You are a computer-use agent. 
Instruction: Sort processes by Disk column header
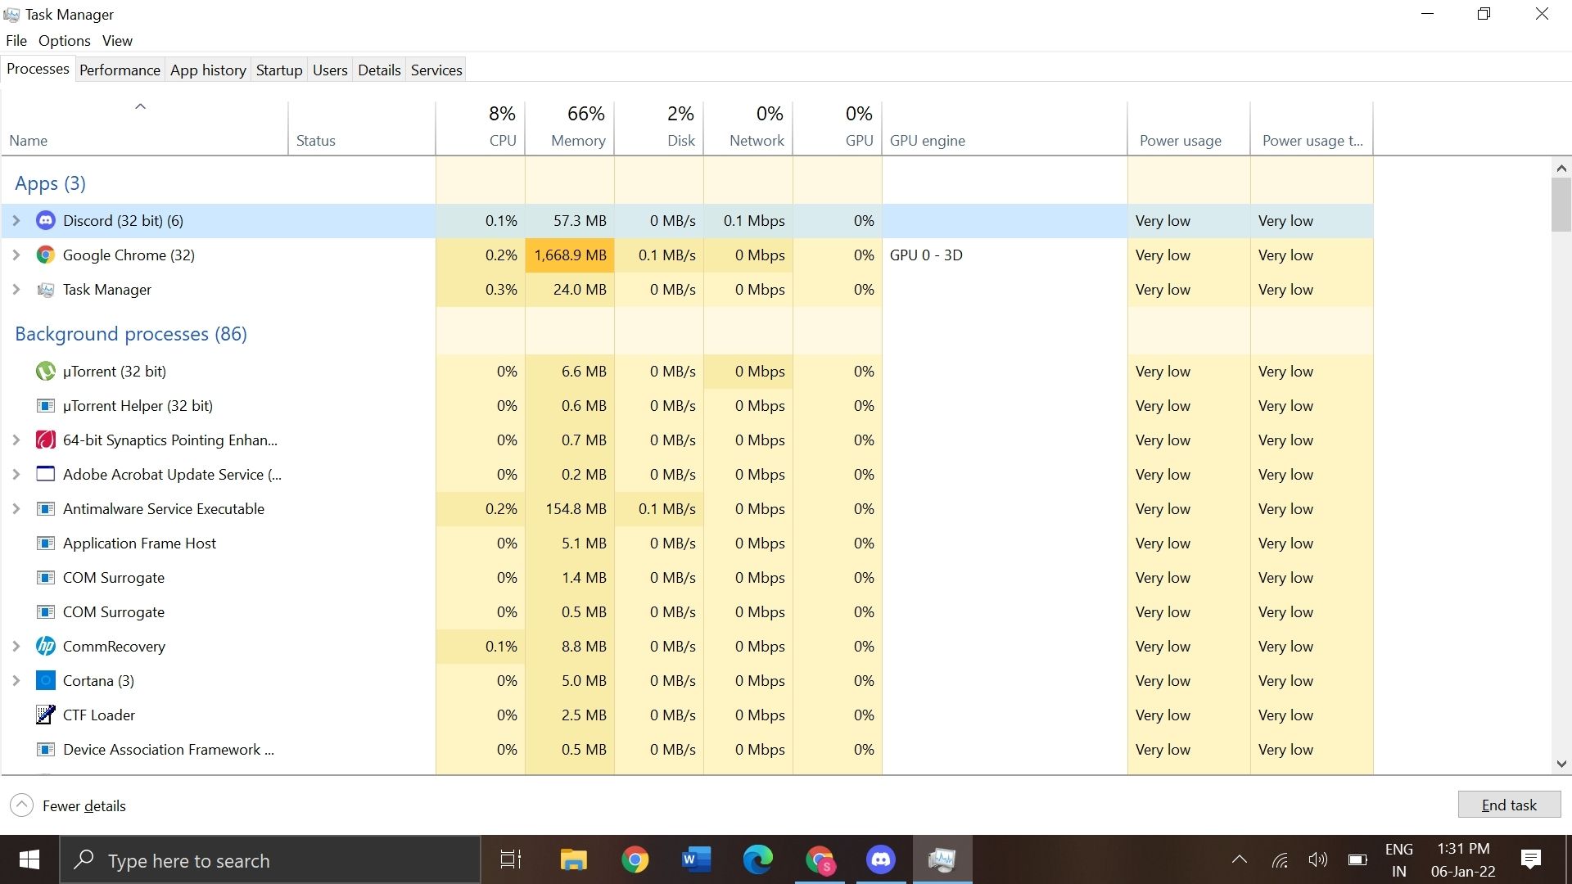[x=659, y=128]
